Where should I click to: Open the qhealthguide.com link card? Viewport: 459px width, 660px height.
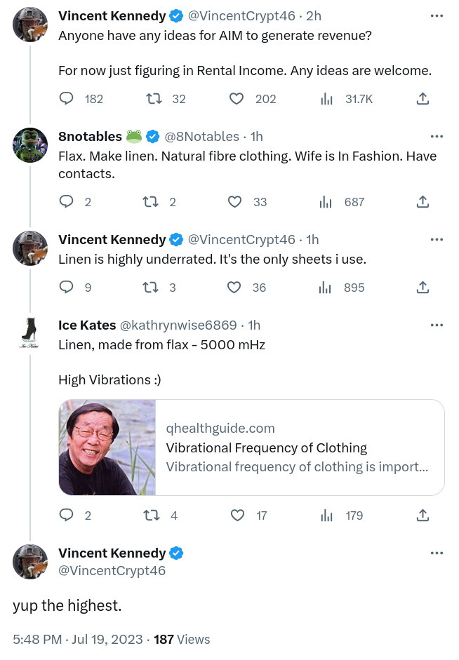click(x=251, y=447)
